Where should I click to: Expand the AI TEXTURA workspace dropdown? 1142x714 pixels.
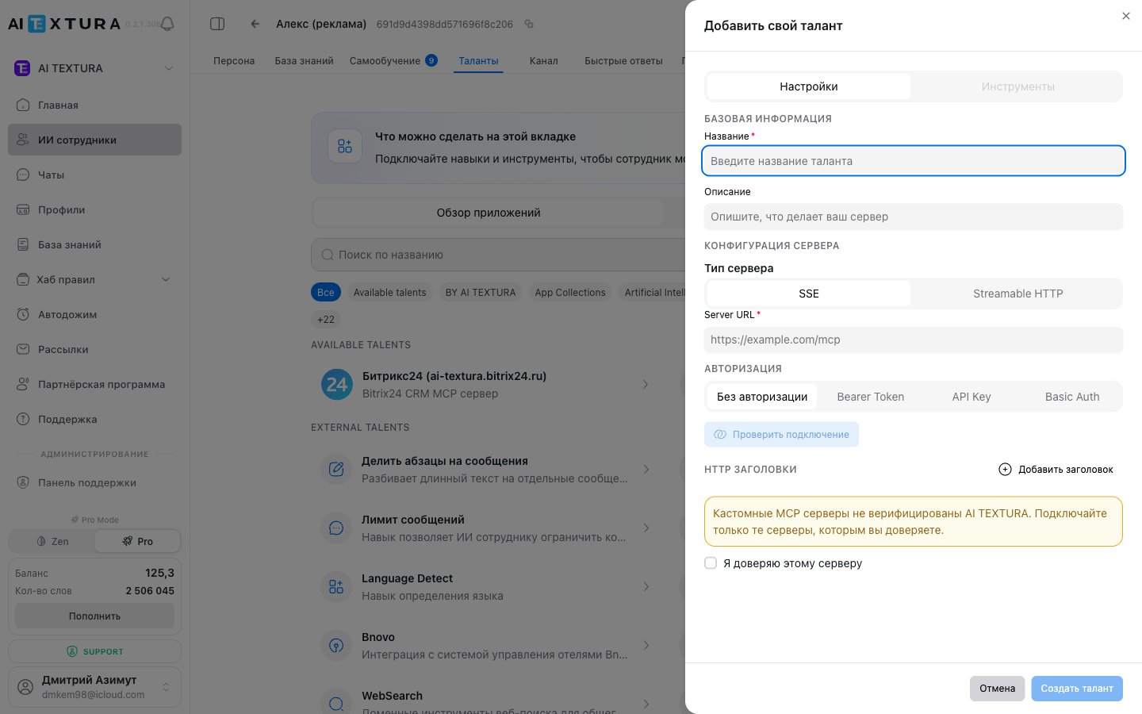click(168, 68)
